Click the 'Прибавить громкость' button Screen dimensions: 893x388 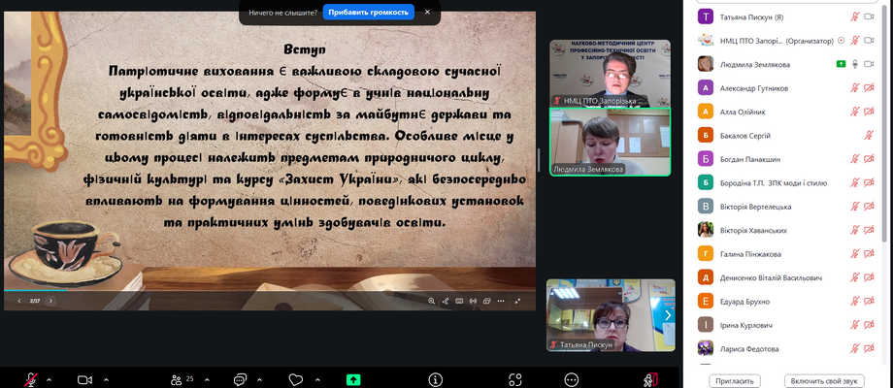click(369, 13)
